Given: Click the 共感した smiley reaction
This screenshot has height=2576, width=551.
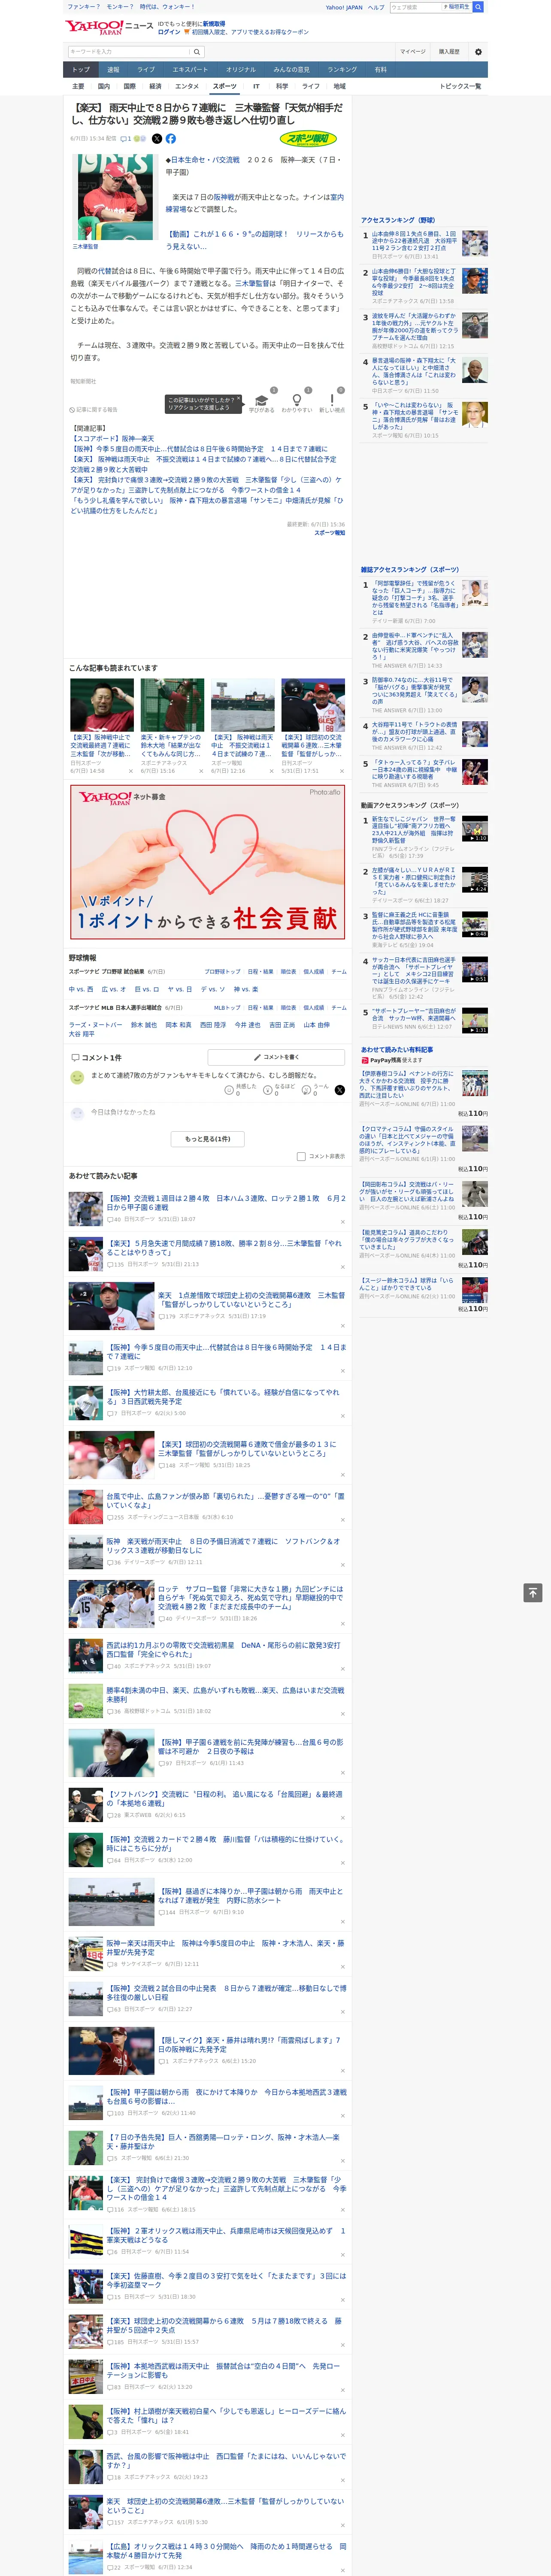Looking at the screenshot, I should coord(229,1090).
